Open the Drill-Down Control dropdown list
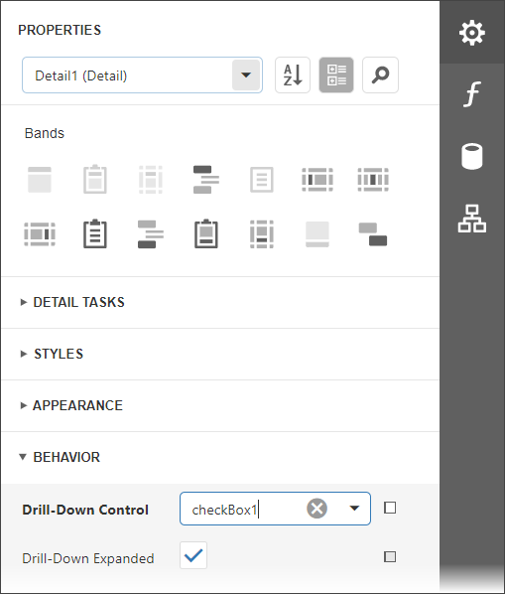Image resolution: width=505 pixels, height=594 pixels. pos(354,509)
